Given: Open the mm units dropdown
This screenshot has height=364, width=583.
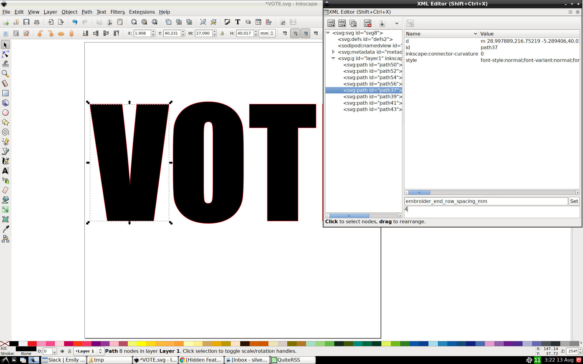Looking at the screenshot, I should 268,33.
